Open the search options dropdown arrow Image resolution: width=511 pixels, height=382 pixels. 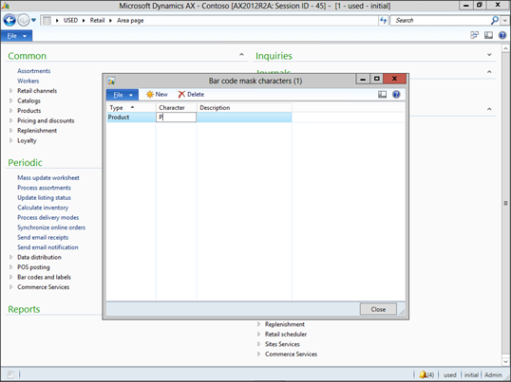[x=504, y=21]
